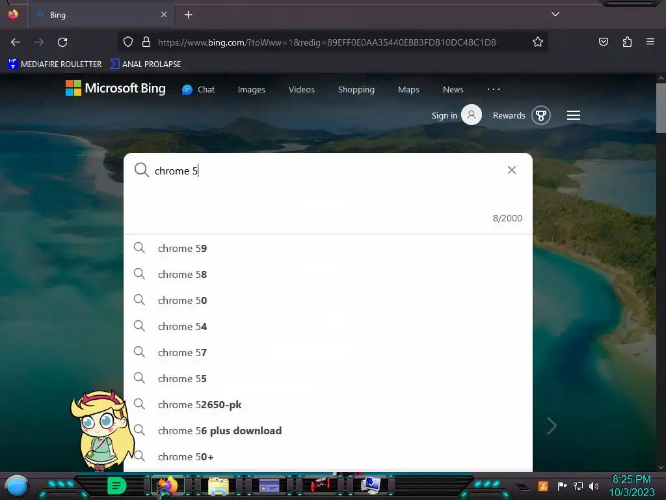Open Bing hamburger settings menu
This screenshot has width=666, height=500.
574,115
